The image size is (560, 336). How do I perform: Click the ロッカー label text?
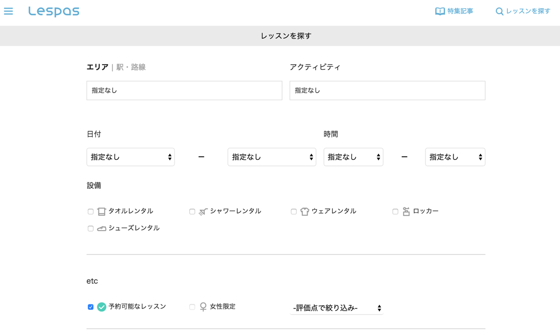(426, 211)
